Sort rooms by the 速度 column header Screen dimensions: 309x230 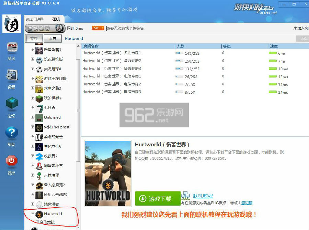[x=274, y=46]
